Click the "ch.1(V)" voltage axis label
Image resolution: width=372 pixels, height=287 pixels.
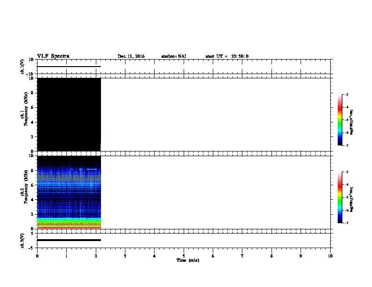point(23,67)
